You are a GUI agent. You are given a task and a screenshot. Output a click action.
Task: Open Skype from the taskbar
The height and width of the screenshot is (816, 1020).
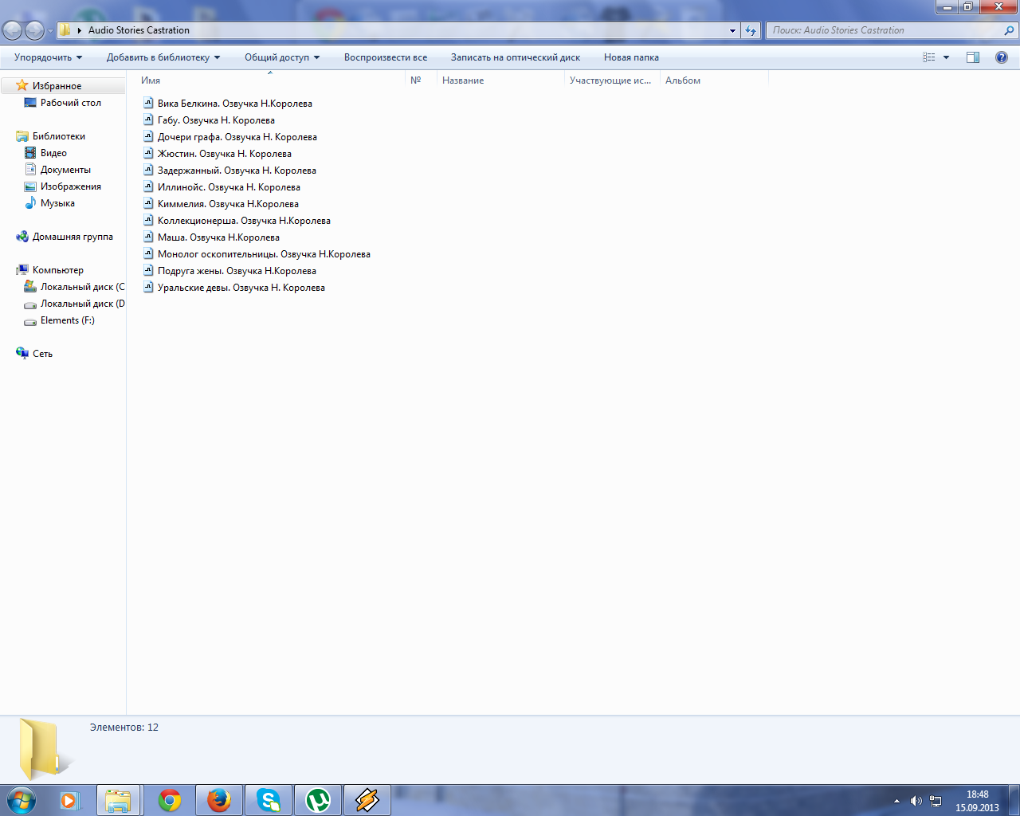point(269,800)
